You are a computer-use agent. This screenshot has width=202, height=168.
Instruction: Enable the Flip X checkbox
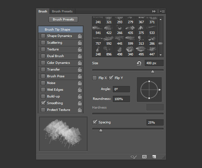pos(95,78)
